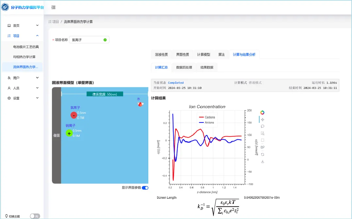Switch to the 溶液性质 tab

click(x=161, y=55)
